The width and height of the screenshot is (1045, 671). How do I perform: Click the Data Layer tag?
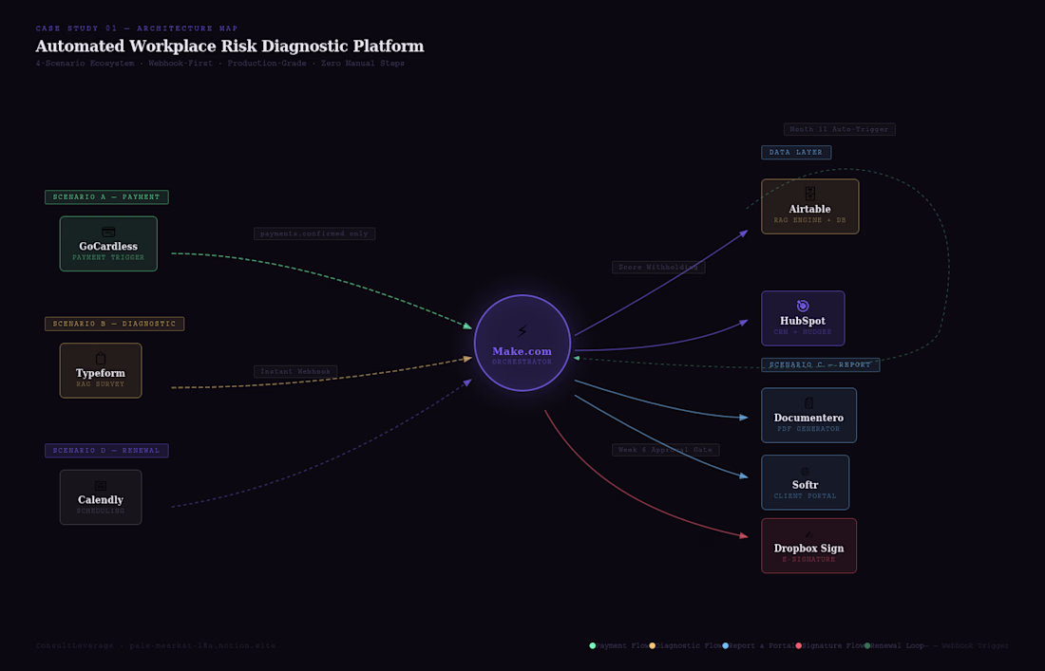(x=796, y=153)
